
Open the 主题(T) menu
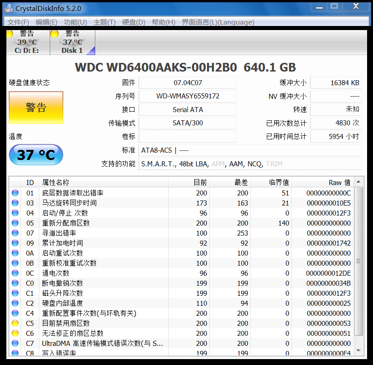104,22
